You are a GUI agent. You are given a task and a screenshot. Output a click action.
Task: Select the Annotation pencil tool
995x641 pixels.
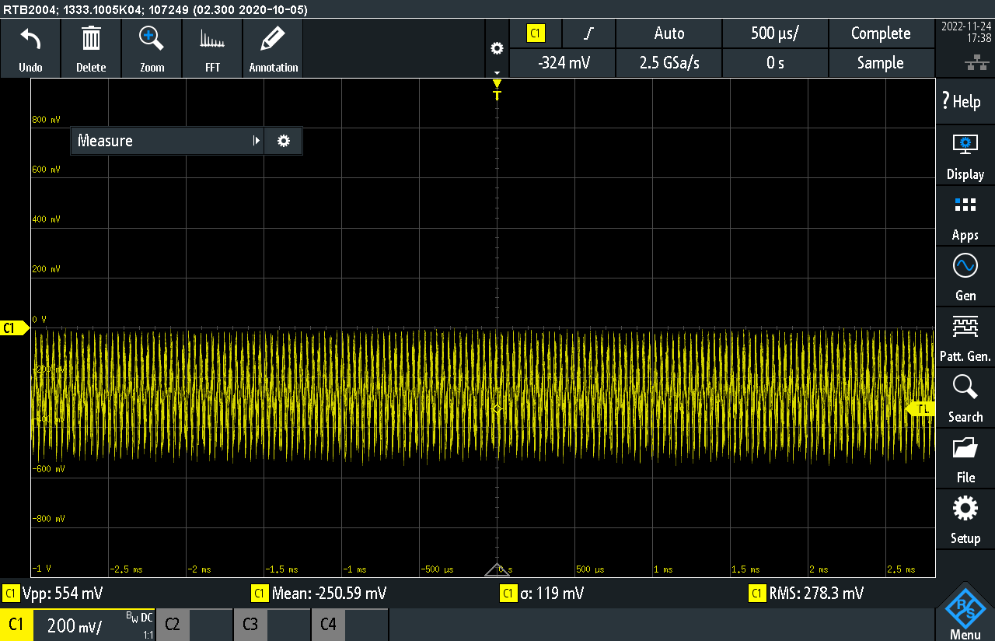pyautogui.click(x=273, y=39)
